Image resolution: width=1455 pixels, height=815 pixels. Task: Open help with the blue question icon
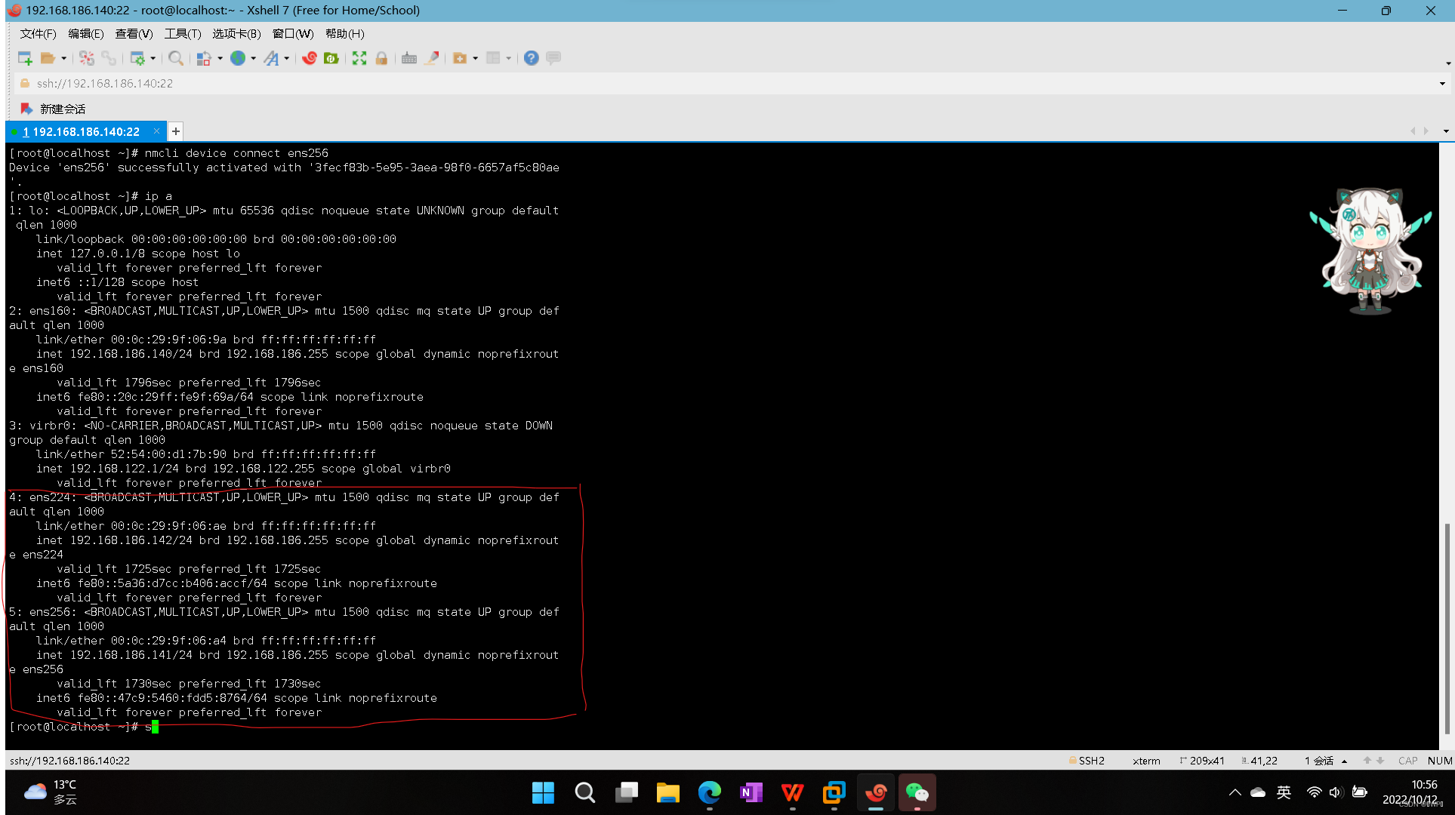531,58
